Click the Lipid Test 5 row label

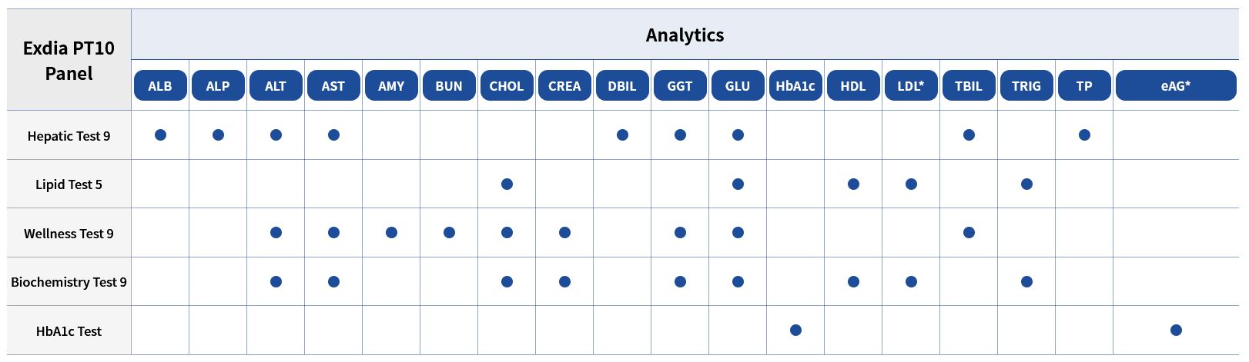coord(69,184)
